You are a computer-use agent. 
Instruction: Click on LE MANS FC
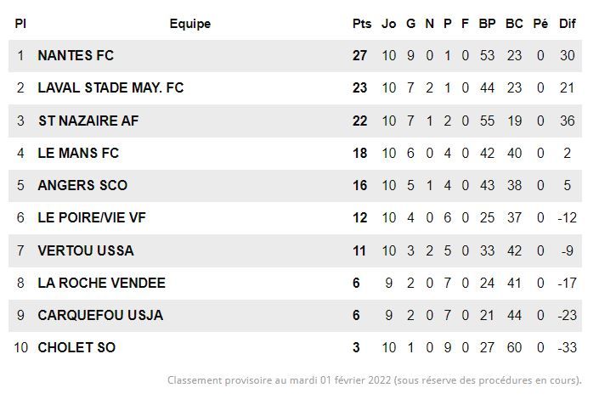point(78,153)
